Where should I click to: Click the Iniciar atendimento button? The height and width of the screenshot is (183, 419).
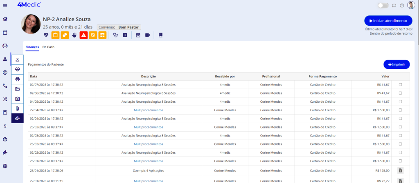pos(388,21)
